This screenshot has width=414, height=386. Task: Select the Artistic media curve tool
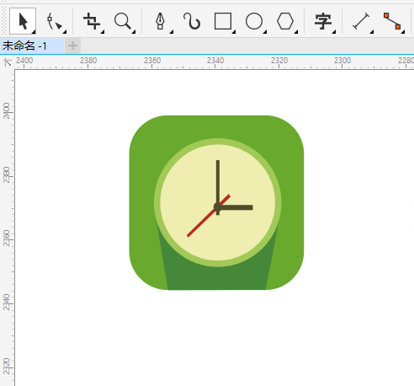pos(192,21)
